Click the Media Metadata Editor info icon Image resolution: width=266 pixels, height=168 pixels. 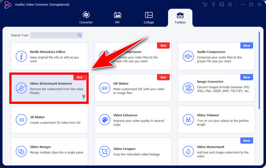21,56
